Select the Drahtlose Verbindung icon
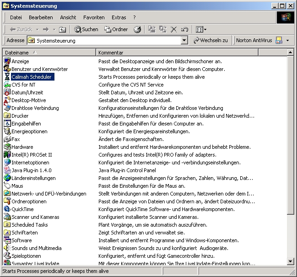 (7, 108)
